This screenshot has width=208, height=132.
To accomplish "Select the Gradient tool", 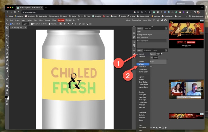I will pos(7,64).
